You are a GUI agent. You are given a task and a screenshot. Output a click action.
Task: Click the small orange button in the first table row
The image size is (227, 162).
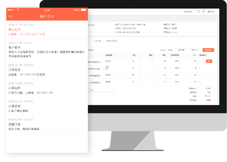click(209, 61)
